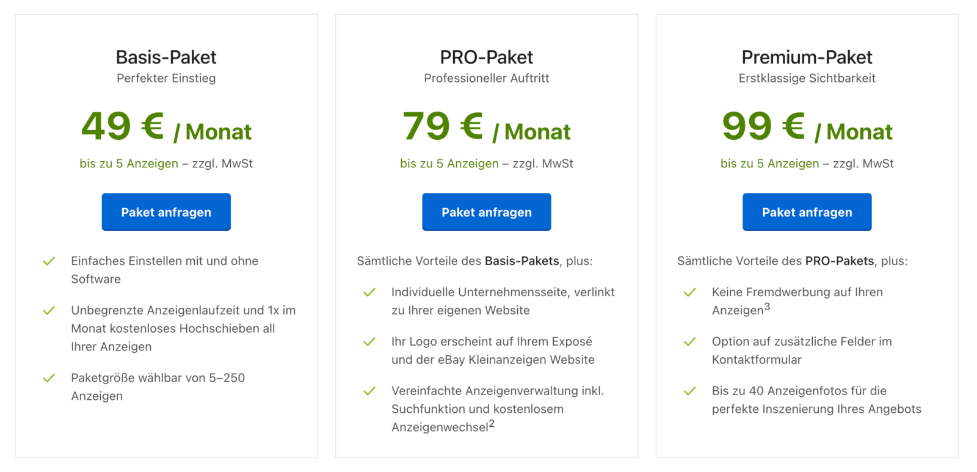This screenshot has height=472, width=977.
Task: Click checkmark next to 'Unbegrenzte Anzeigenlaufzeit'
Action: 49,311
